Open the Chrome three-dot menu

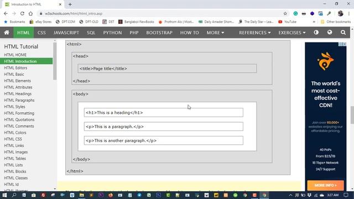point(349,13)
